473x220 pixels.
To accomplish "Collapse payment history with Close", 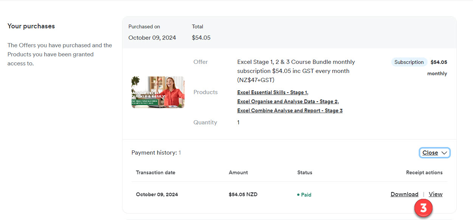I will (x=430, y=153).
